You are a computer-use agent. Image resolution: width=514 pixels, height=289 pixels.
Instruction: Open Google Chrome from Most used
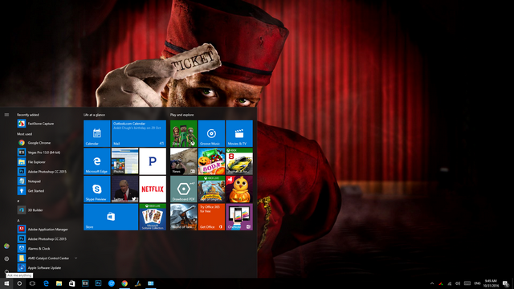tap(47, 143)
